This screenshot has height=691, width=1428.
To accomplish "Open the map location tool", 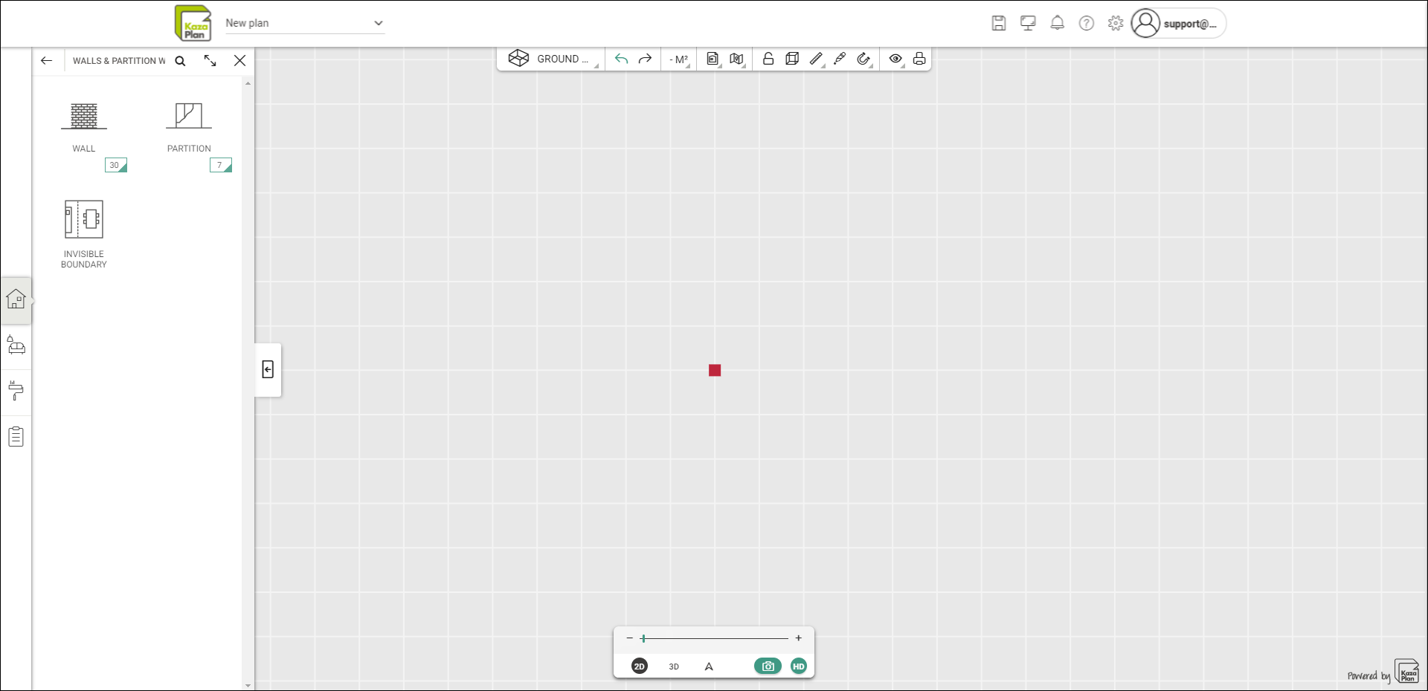I will (737, 59).
